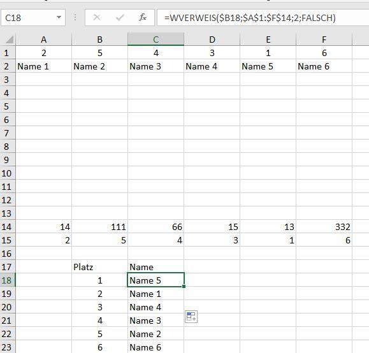Image resolution: width=369 pixels, height=353 pixels.
Task: Open the AutoFill options icon near C20
Action: click(x=191, y=317)
